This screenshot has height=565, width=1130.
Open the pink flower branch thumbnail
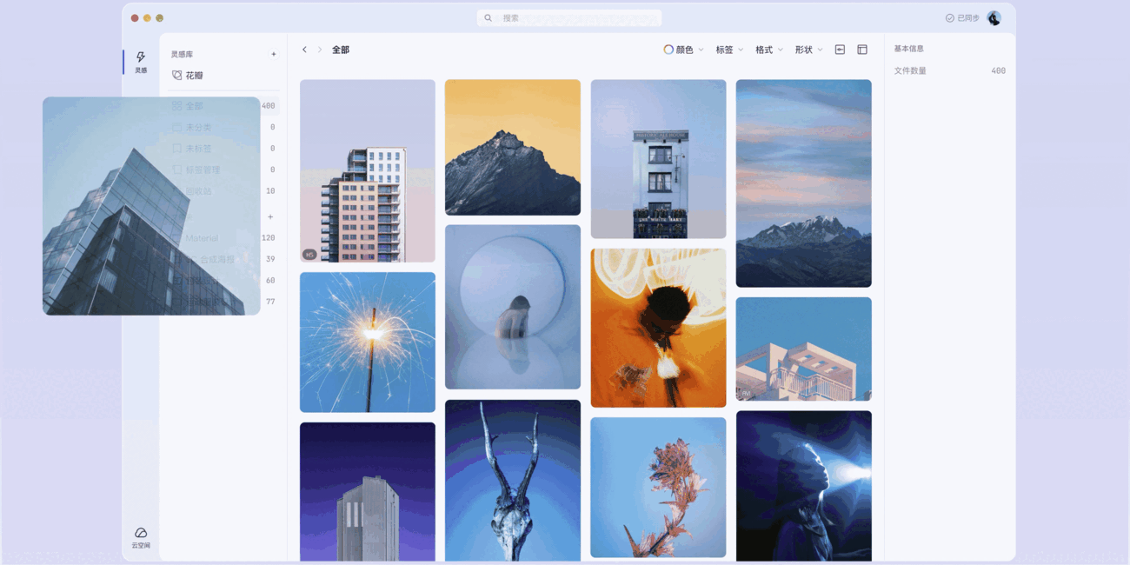point(658,488)
